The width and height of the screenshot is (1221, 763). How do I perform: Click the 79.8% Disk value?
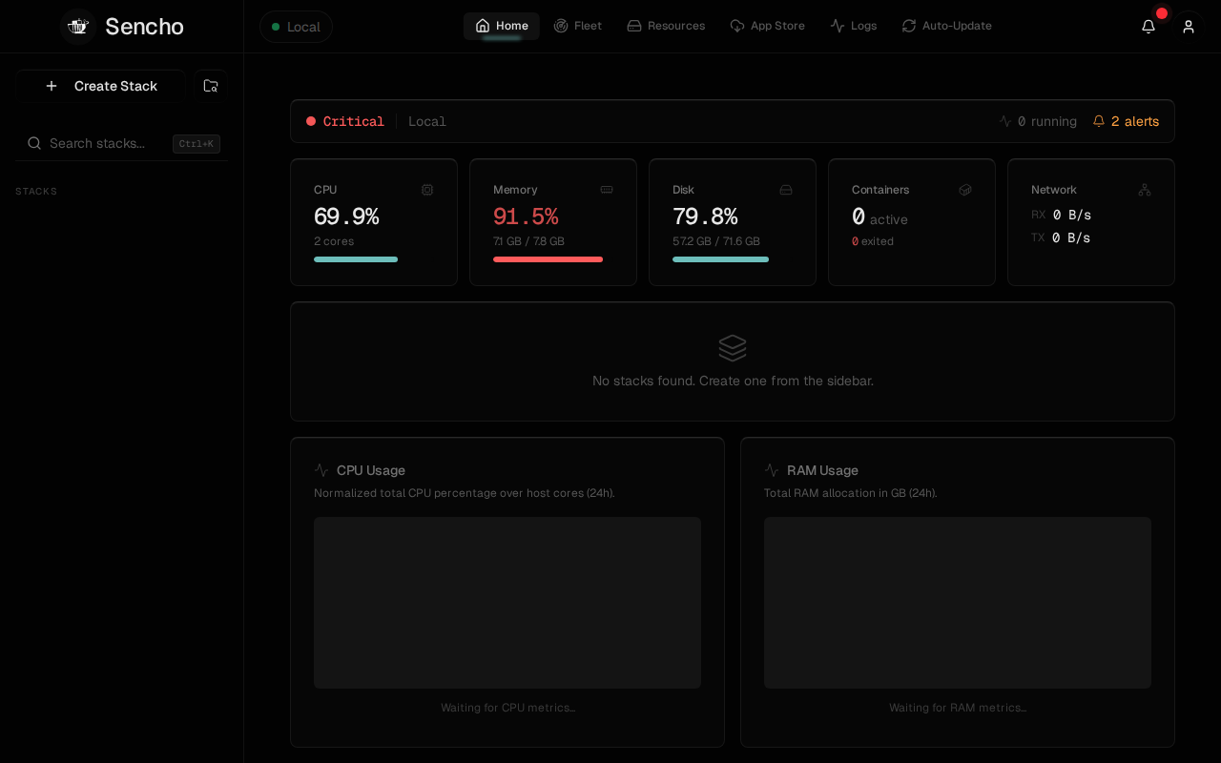coord(705,217)
